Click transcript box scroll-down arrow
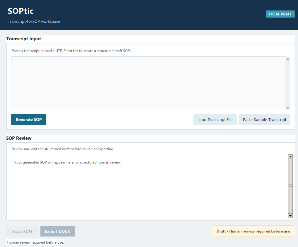This screenshot has width=298, height=247. click(288, 108)
